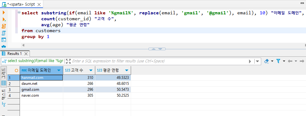Open the SQL console terminal icon
306x116 pixels.
click(x=4, y=40)
